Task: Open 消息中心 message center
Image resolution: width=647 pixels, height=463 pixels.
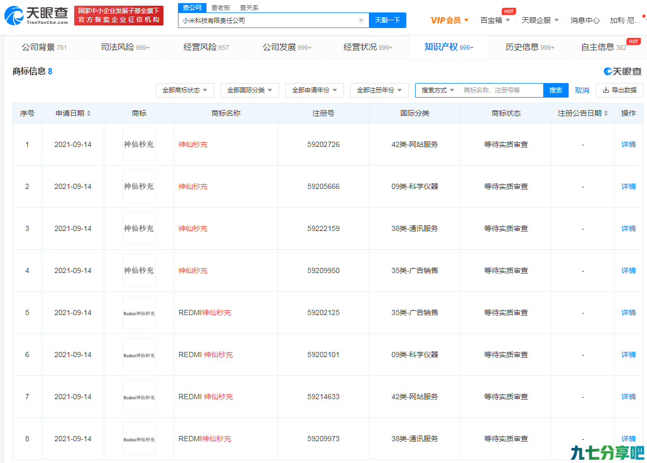Action: pyautogui.click(x=585, y=20)
